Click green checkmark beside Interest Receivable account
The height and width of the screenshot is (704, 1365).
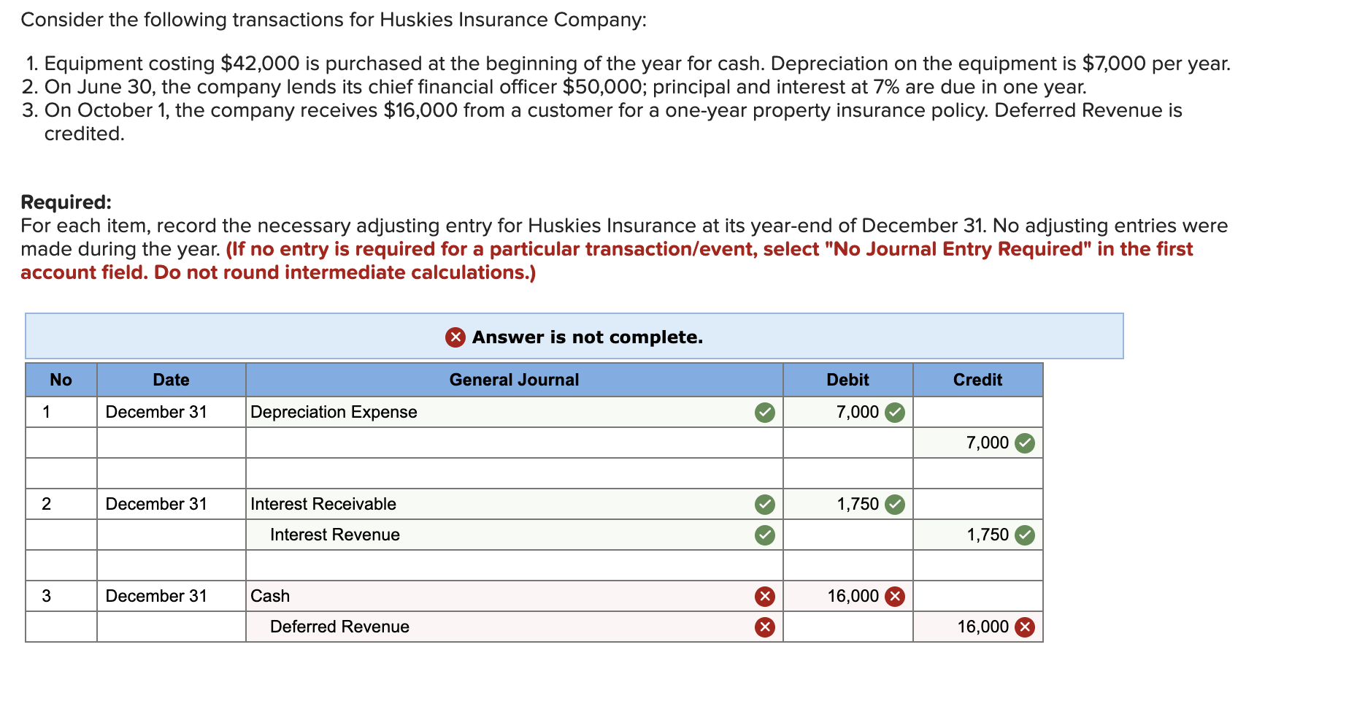pos(764,505)
